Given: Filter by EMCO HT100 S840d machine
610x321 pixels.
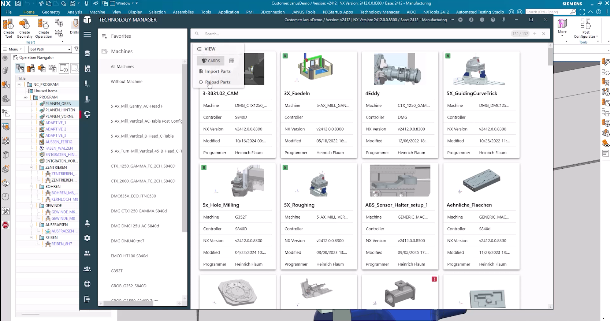Looking at the screenshot, I should point(129,256).
